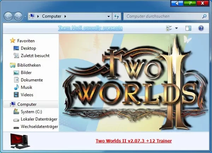Select Favoriten in the navigation pane
212x153 pixels.
pyautogui.click(x=26, y=41)
